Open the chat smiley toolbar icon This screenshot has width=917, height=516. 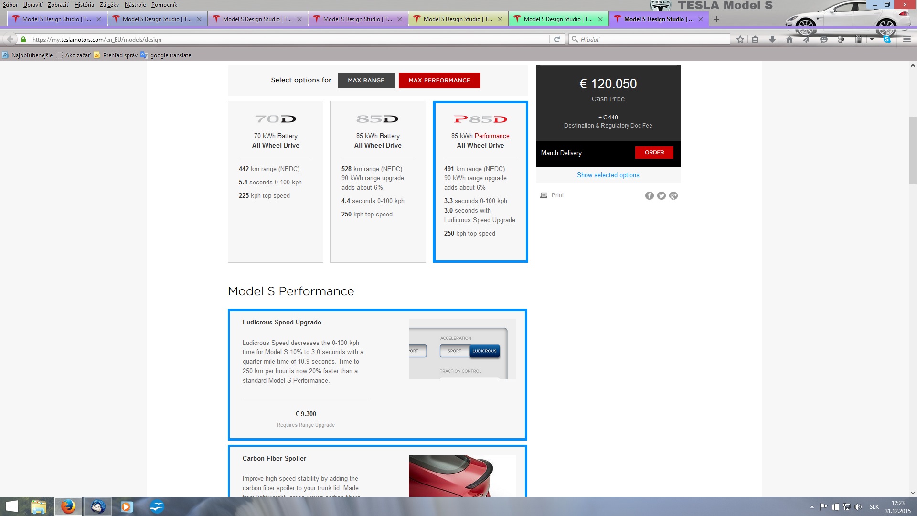click(824, 39)
